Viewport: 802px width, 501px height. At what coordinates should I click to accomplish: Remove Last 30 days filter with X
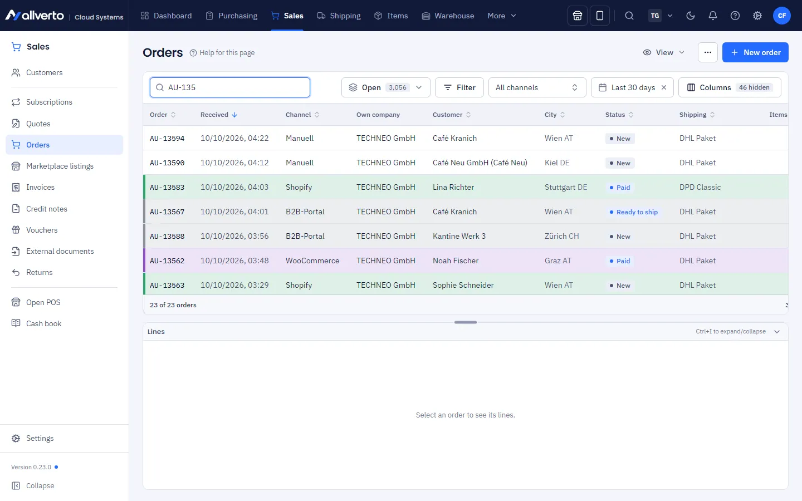[664, 87]
